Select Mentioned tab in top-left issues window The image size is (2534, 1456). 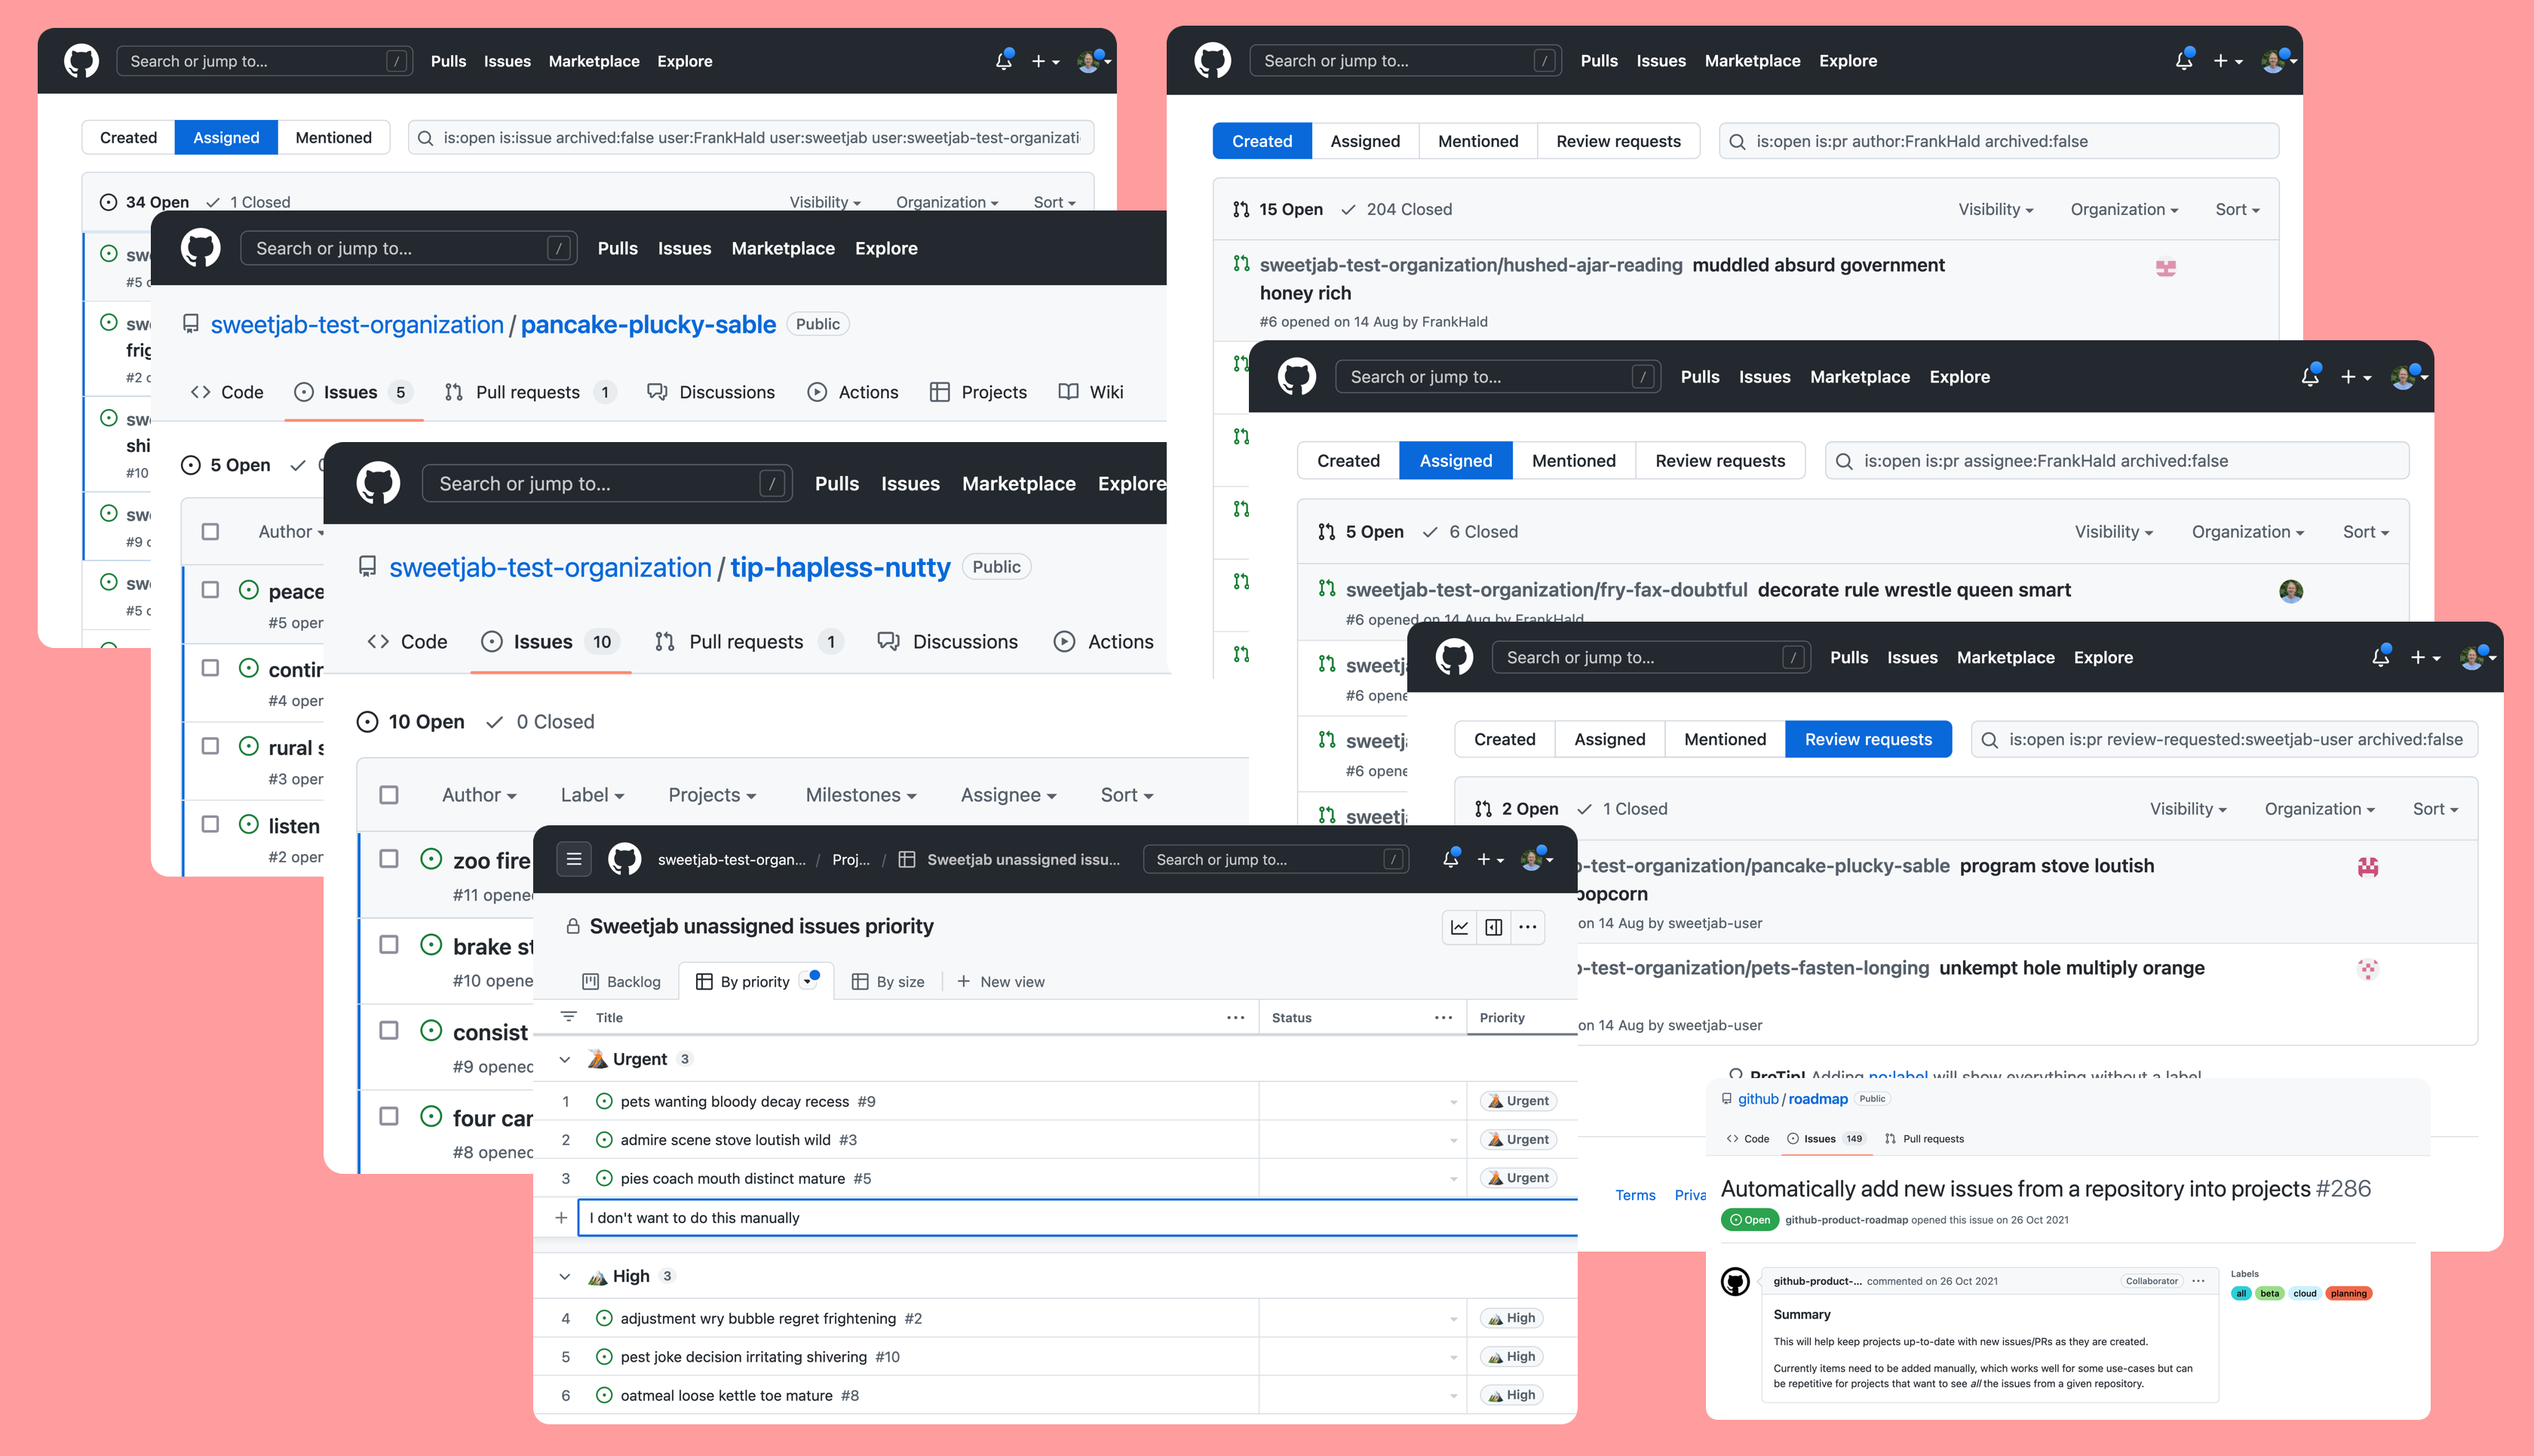pos(334,138)
